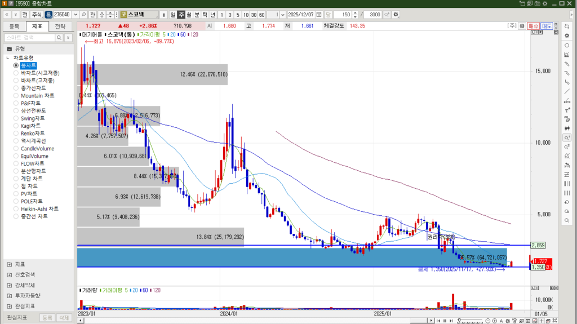Switch to the 전략 tab
Viewport: 577px width, 324px height.
tap(61, 26)
